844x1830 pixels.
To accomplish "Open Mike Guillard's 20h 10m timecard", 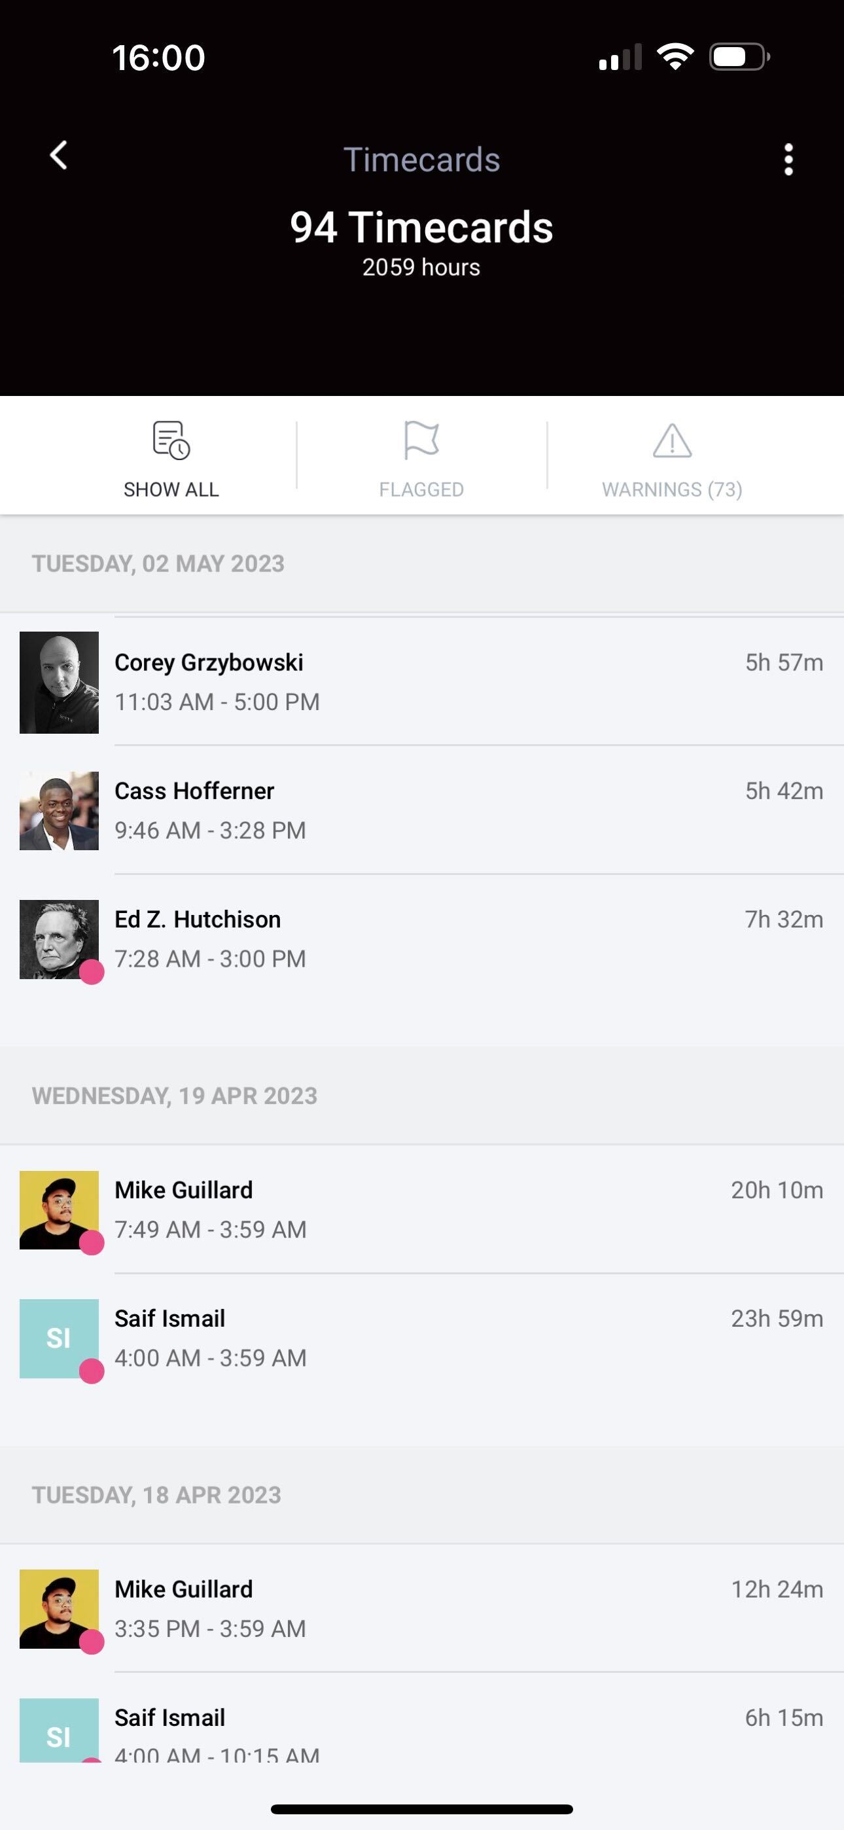I will click(x=469, y=1209).
